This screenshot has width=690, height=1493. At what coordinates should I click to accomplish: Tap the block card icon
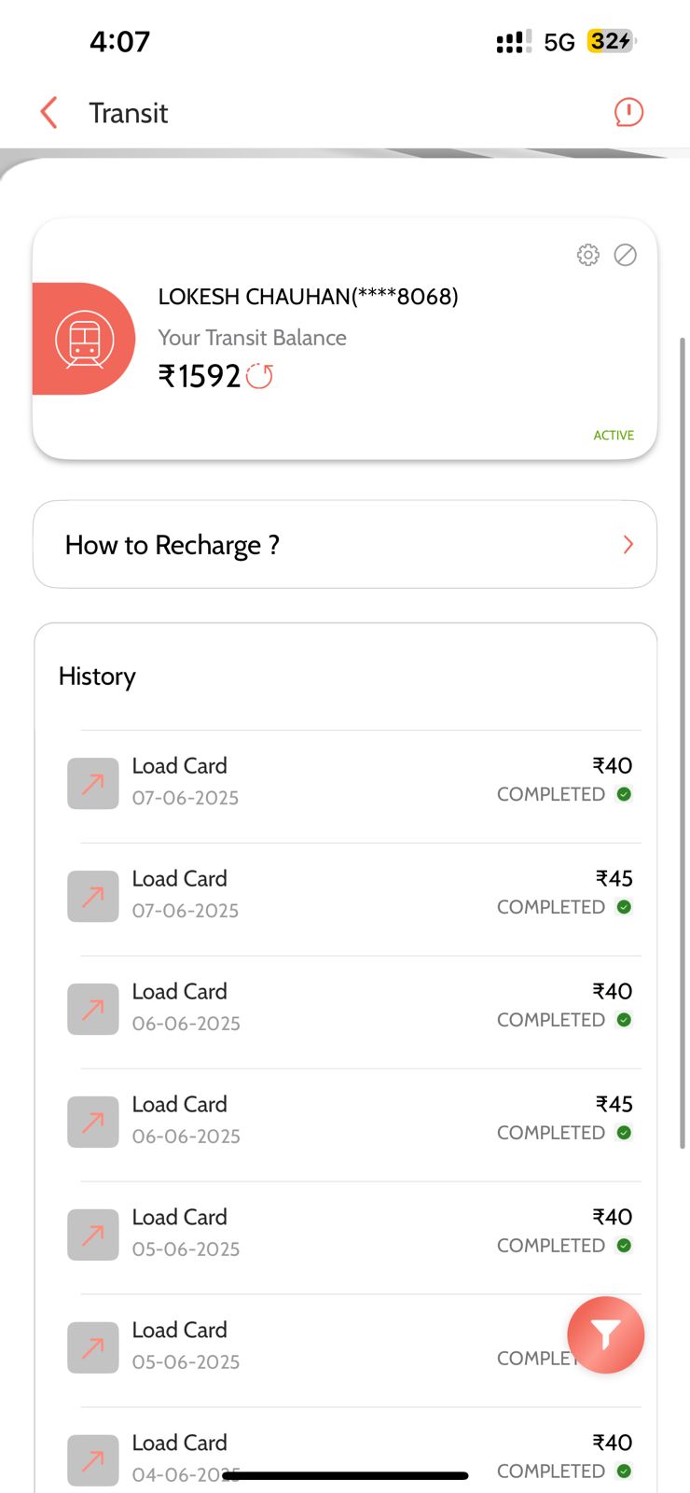[x=626, y=255]
